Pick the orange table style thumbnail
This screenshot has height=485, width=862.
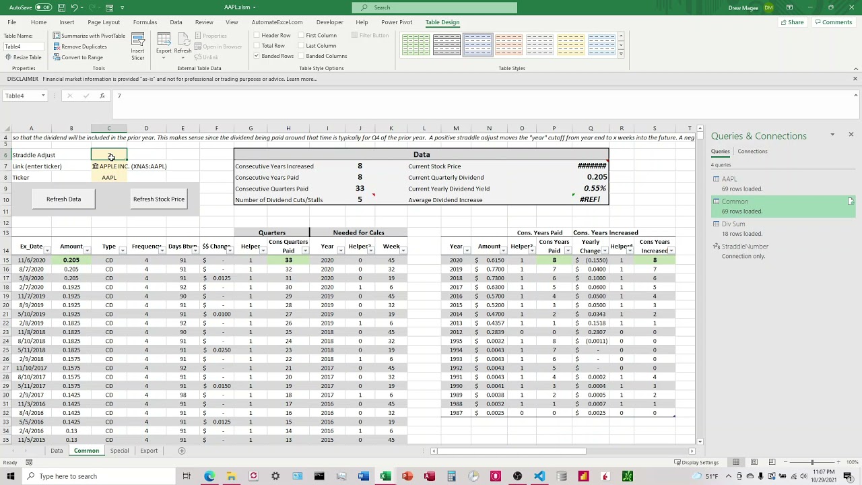click(x=508, y=44)
